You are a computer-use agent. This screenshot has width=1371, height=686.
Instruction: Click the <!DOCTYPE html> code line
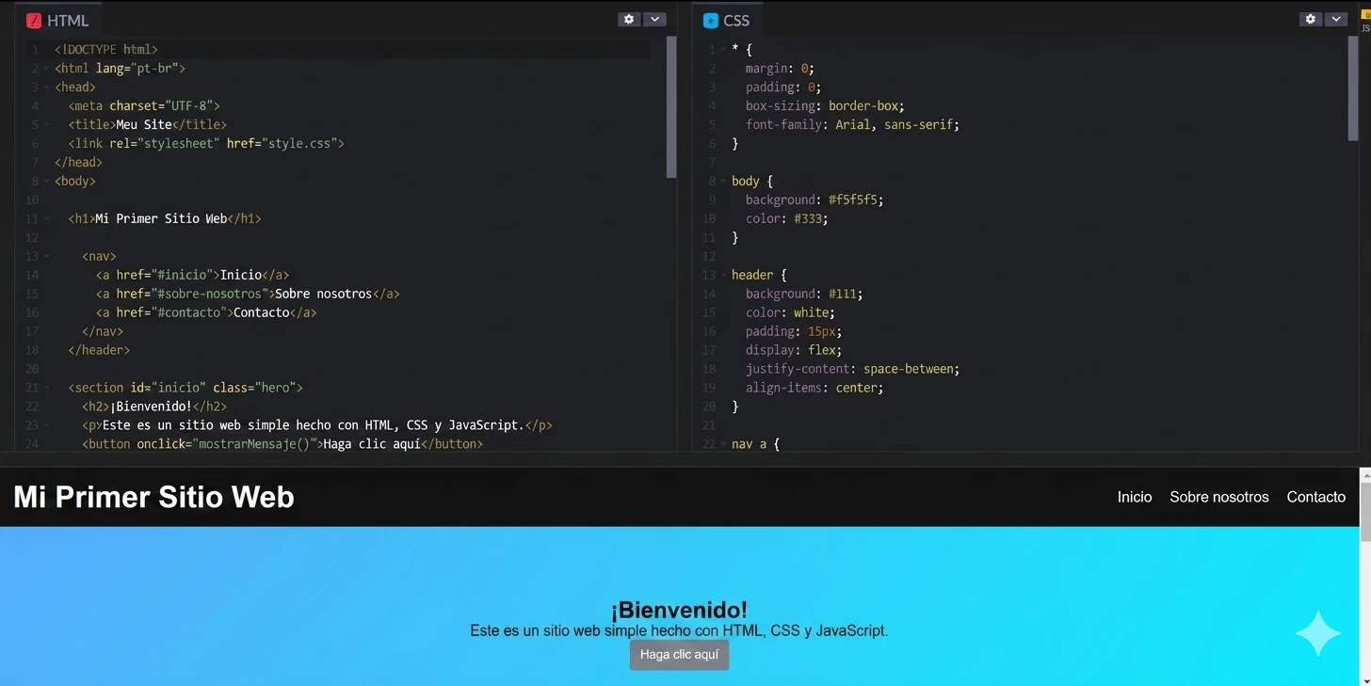106,49
